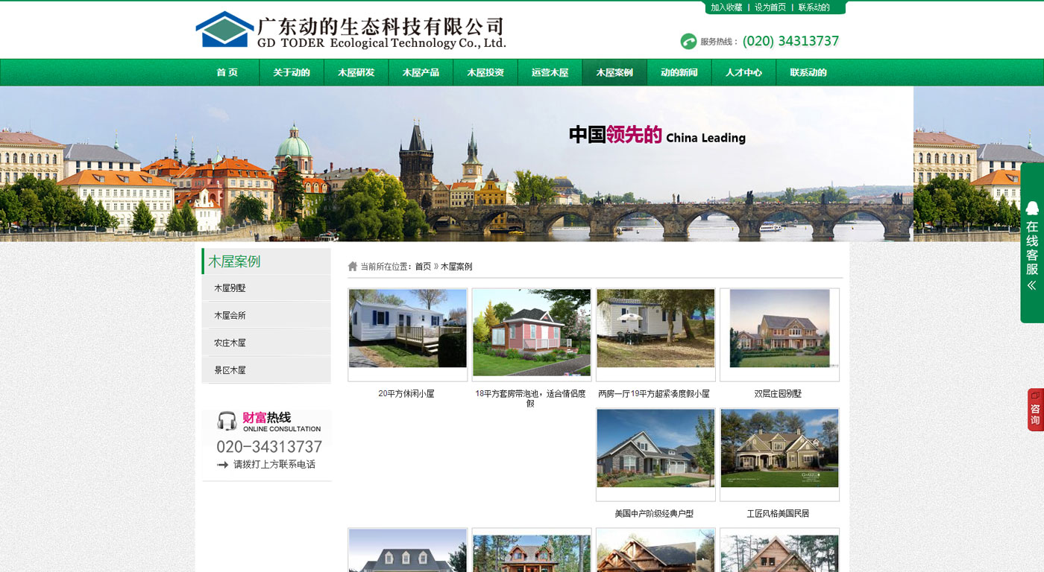This screenshot has width=1044, height=572.
Task: Open the 联系动的 navigation item
Action: 808,73
